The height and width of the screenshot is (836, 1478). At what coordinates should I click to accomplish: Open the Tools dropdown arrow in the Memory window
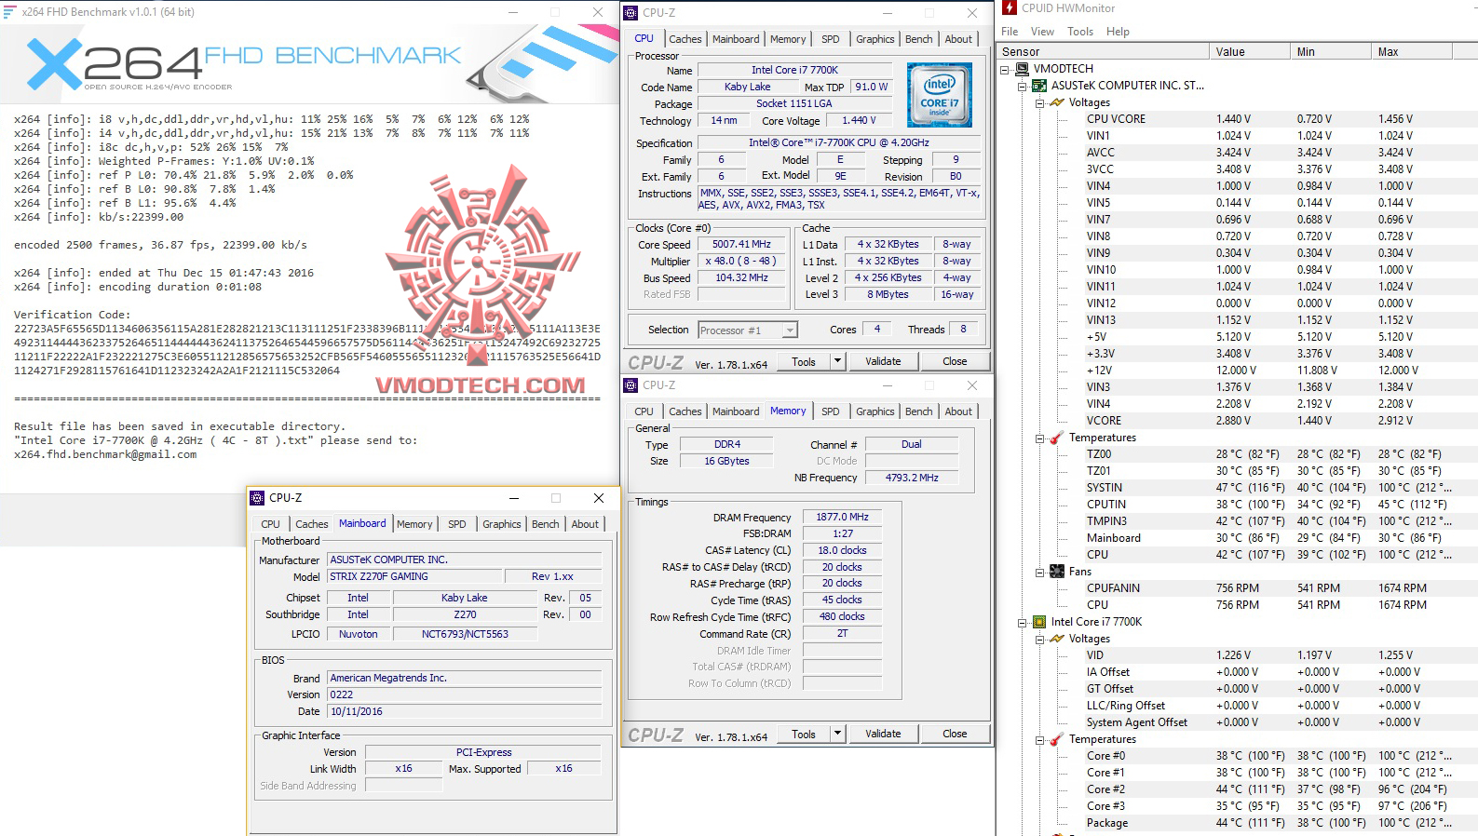pyautogui.click(x=837, y=734)
